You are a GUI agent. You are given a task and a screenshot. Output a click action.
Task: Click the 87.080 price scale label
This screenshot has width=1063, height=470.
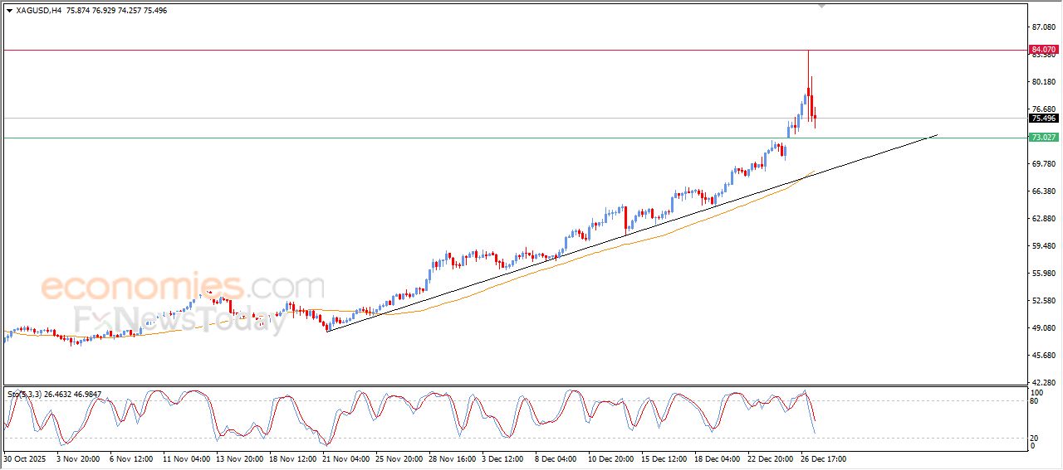pos(1042,27)
